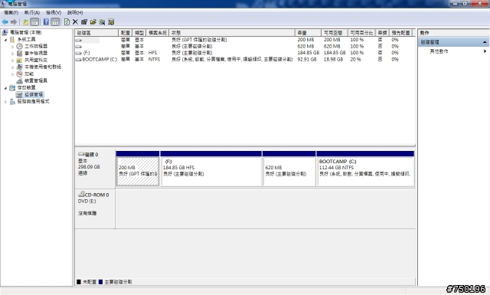The height and width of the screenshot is (295, 490).
Task: Sort by the 可用百分比 column header
Action: (361, 33)
